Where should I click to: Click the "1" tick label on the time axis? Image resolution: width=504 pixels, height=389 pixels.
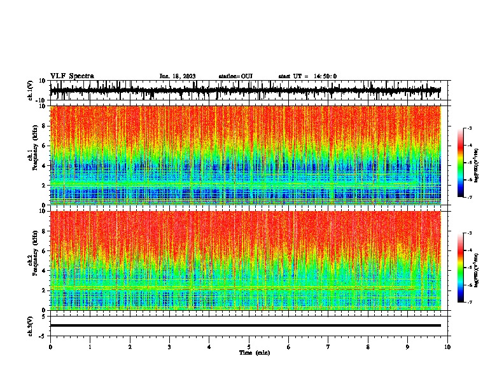pos(90,347)
